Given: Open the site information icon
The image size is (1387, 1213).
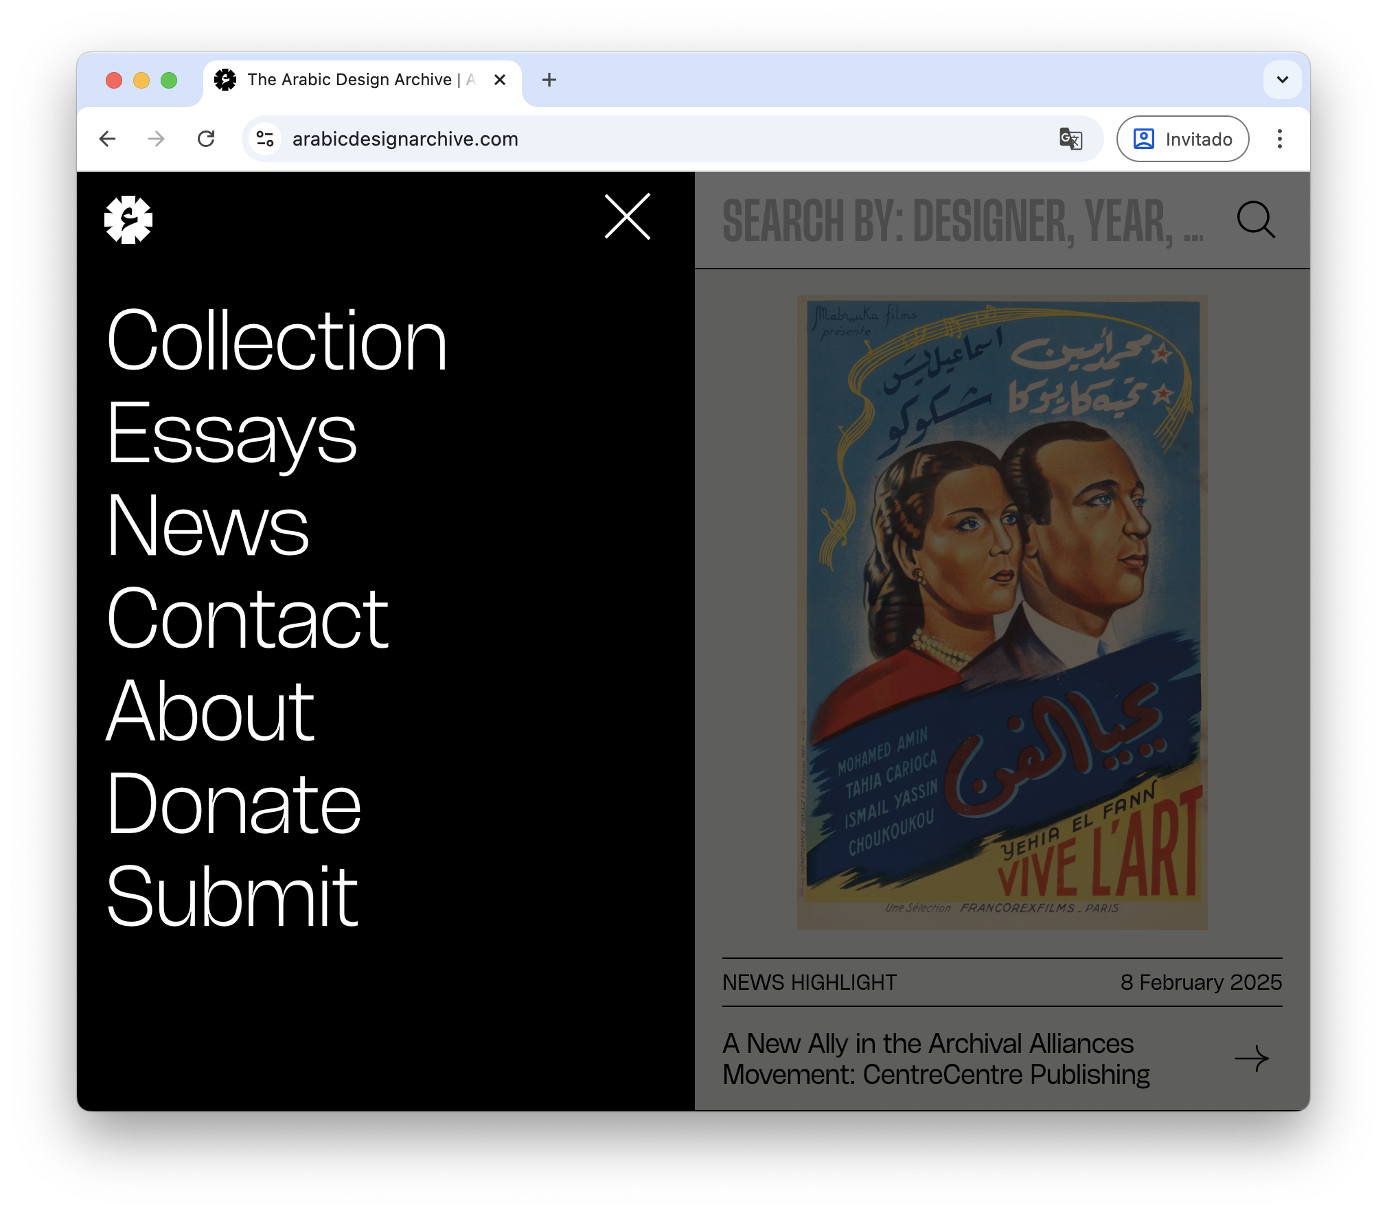Looking at the screenshot, I should pos(265,139).
